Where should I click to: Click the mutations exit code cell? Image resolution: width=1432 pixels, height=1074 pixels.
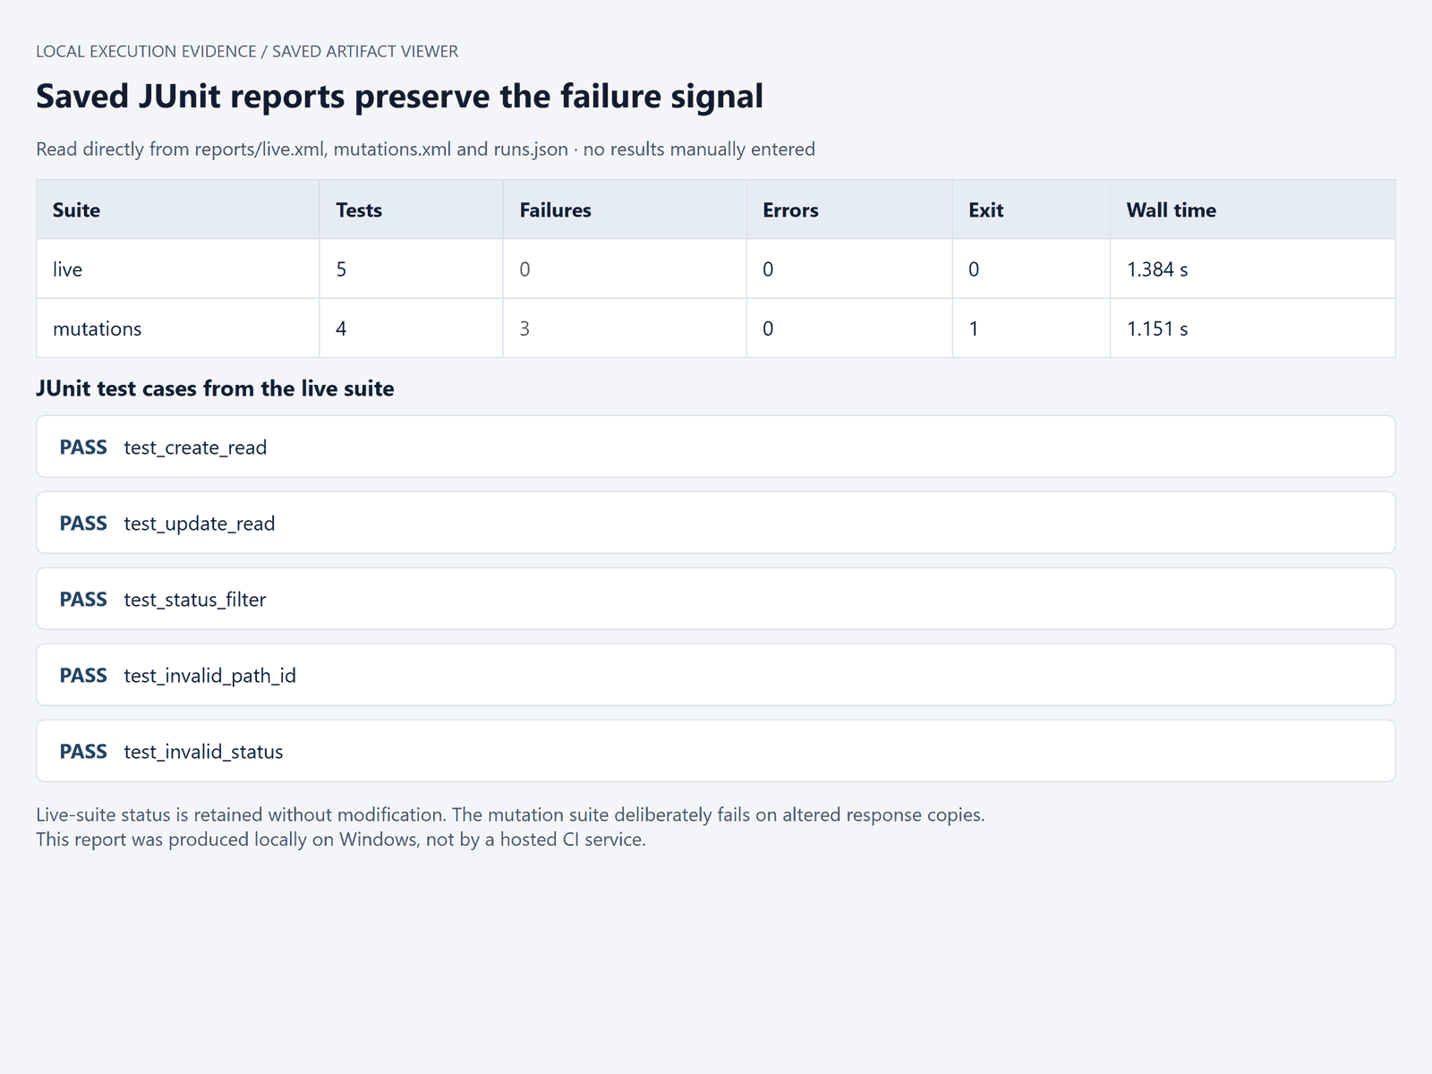point(1031,328)
